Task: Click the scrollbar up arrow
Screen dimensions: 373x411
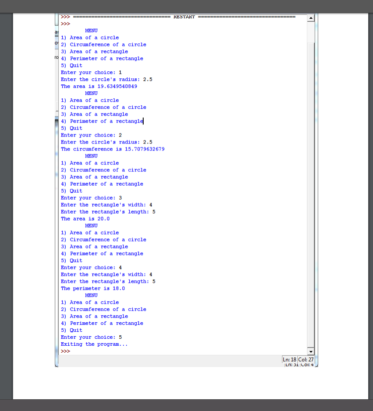Action: 311,17
